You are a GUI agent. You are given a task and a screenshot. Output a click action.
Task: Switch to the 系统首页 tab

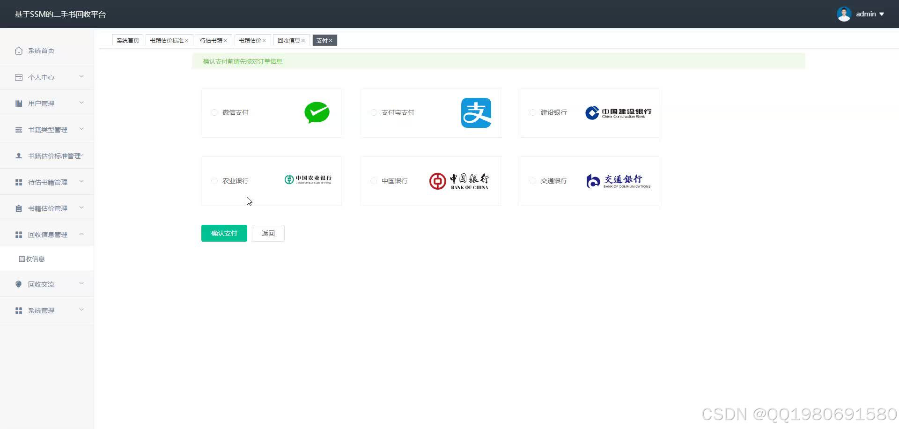coord(127,40)
